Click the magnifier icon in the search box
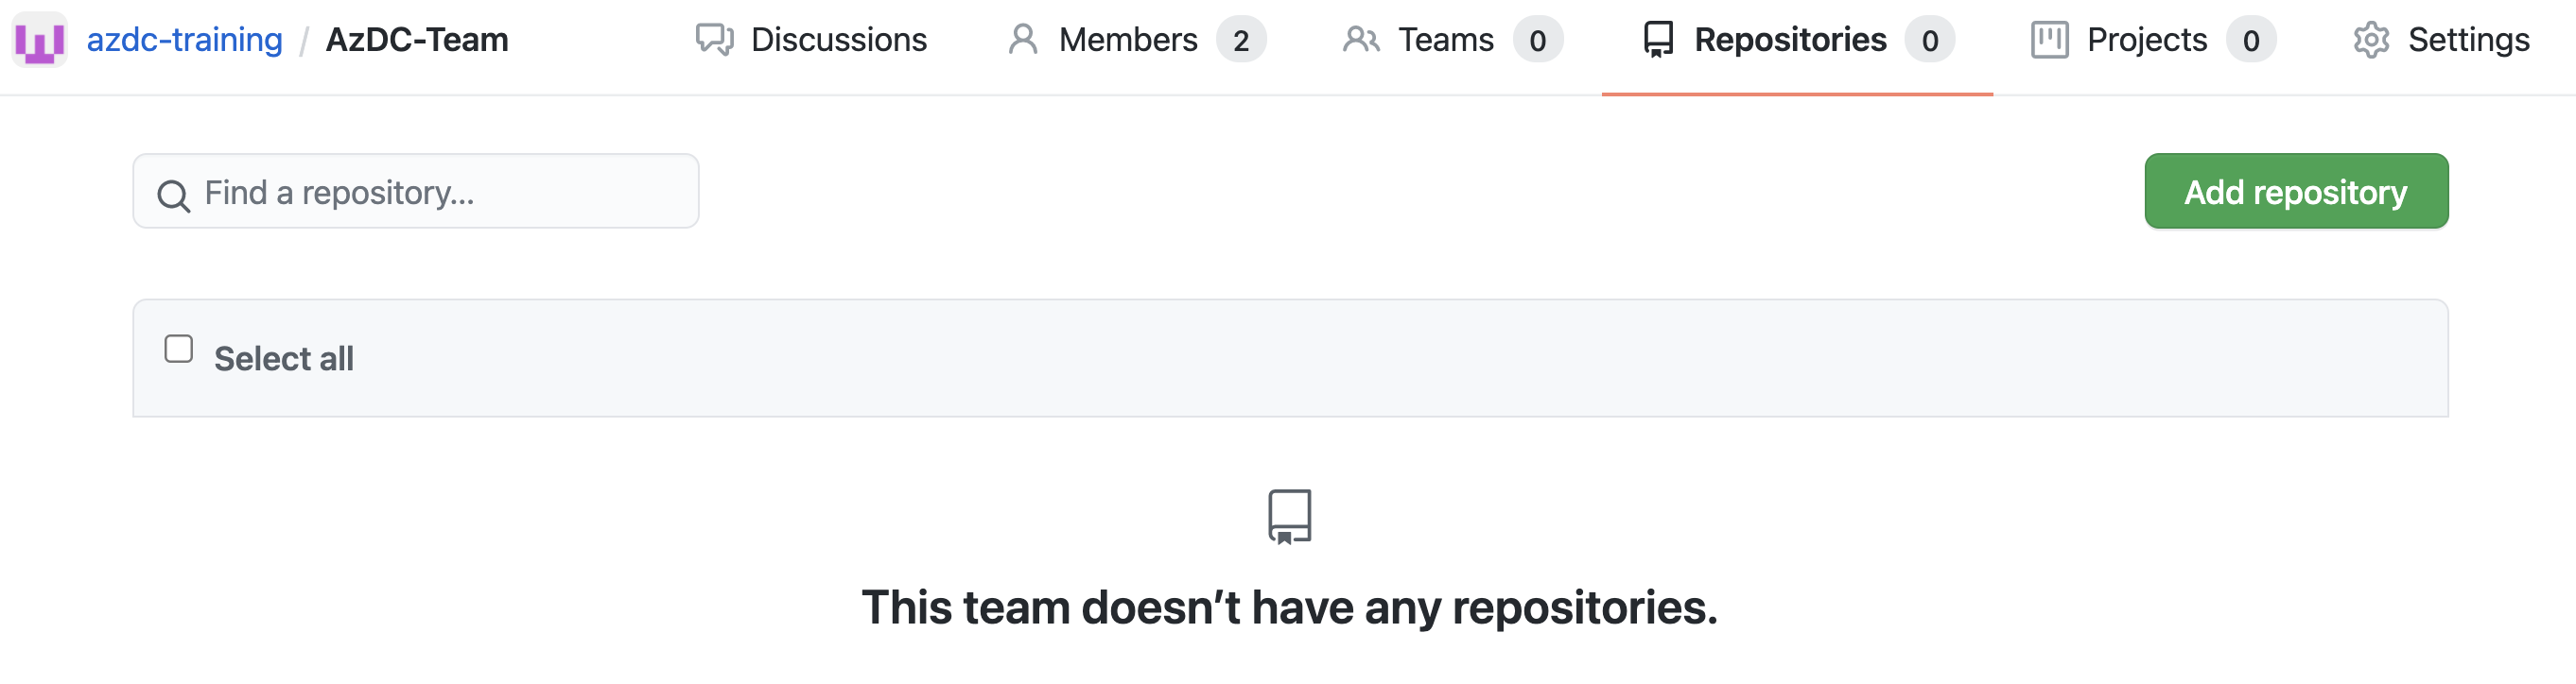Image resolution: width=2576 pixels, height=684 pixels. point(175,196)
